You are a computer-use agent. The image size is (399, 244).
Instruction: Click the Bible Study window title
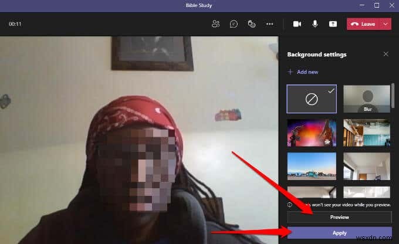pos(199,5)
